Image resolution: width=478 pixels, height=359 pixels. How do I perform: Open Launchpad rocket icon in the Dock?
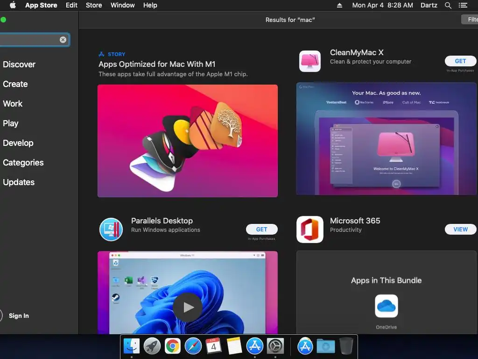(152, 346)
